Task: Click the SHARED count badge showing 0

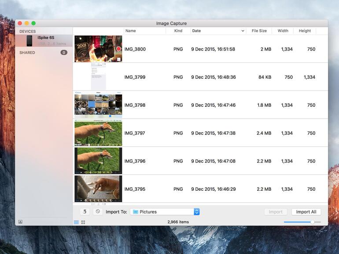Action: (64, 53)
